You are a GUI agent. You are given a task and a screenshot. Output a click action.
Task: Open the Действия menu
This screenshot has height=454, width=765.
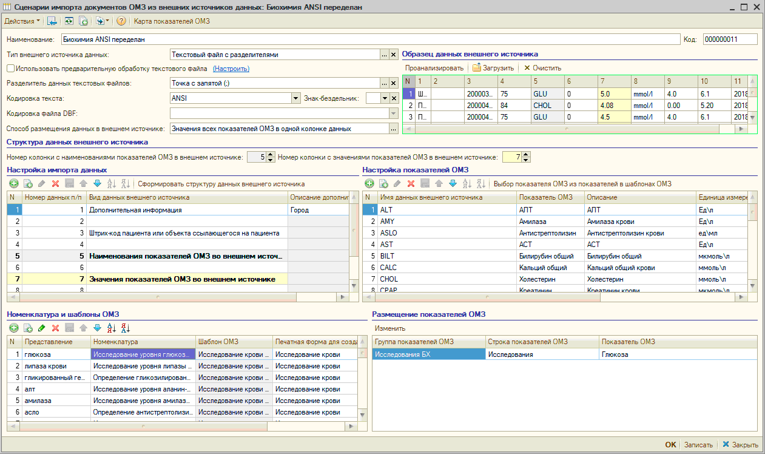coord(22,21)
